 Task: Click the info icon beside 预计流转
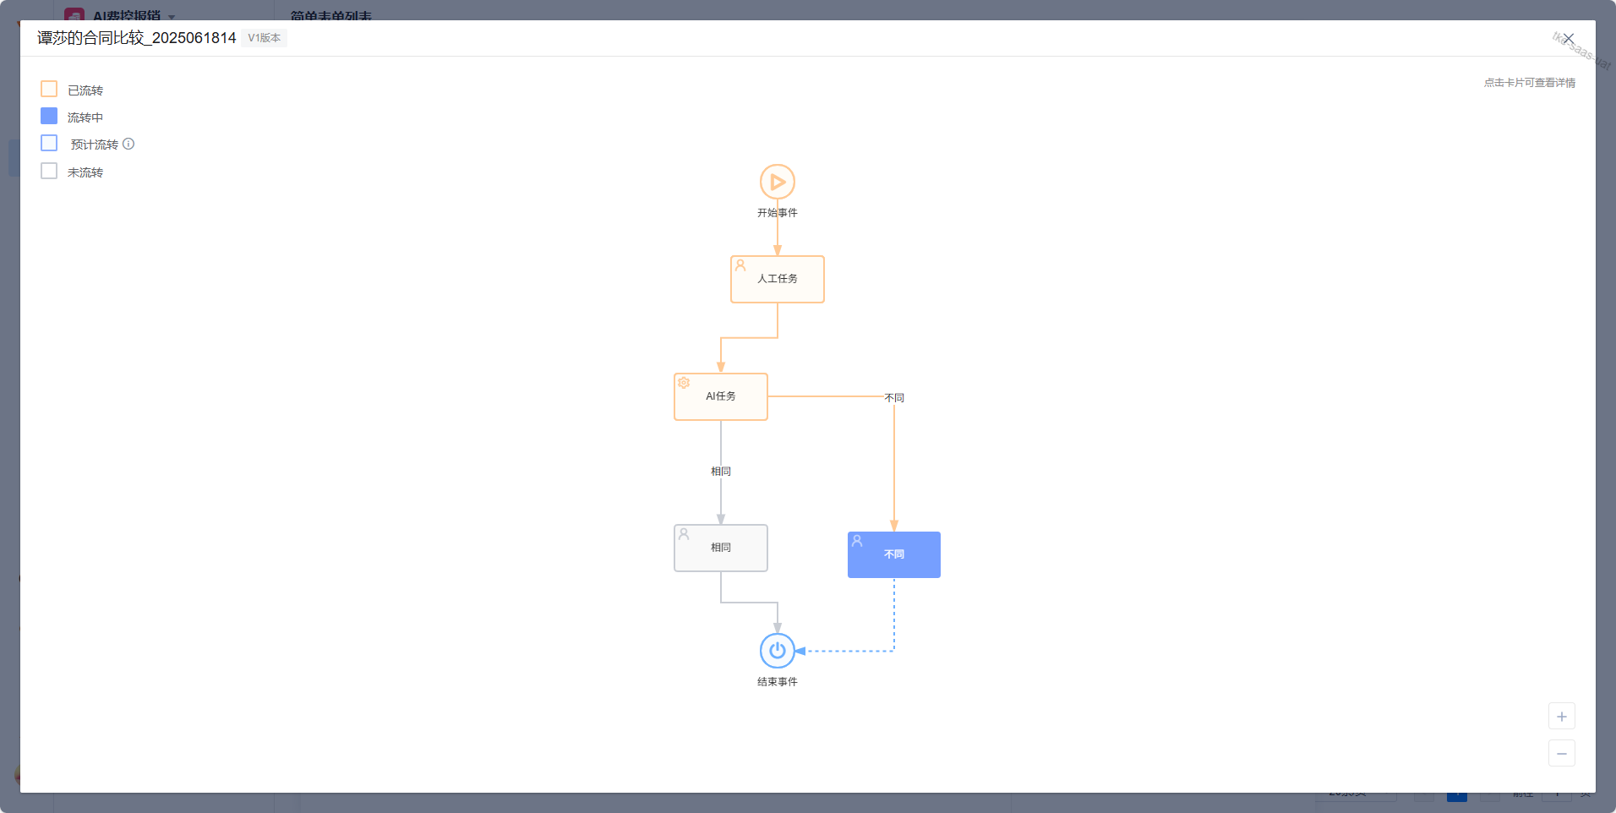[x=128, y=145]
